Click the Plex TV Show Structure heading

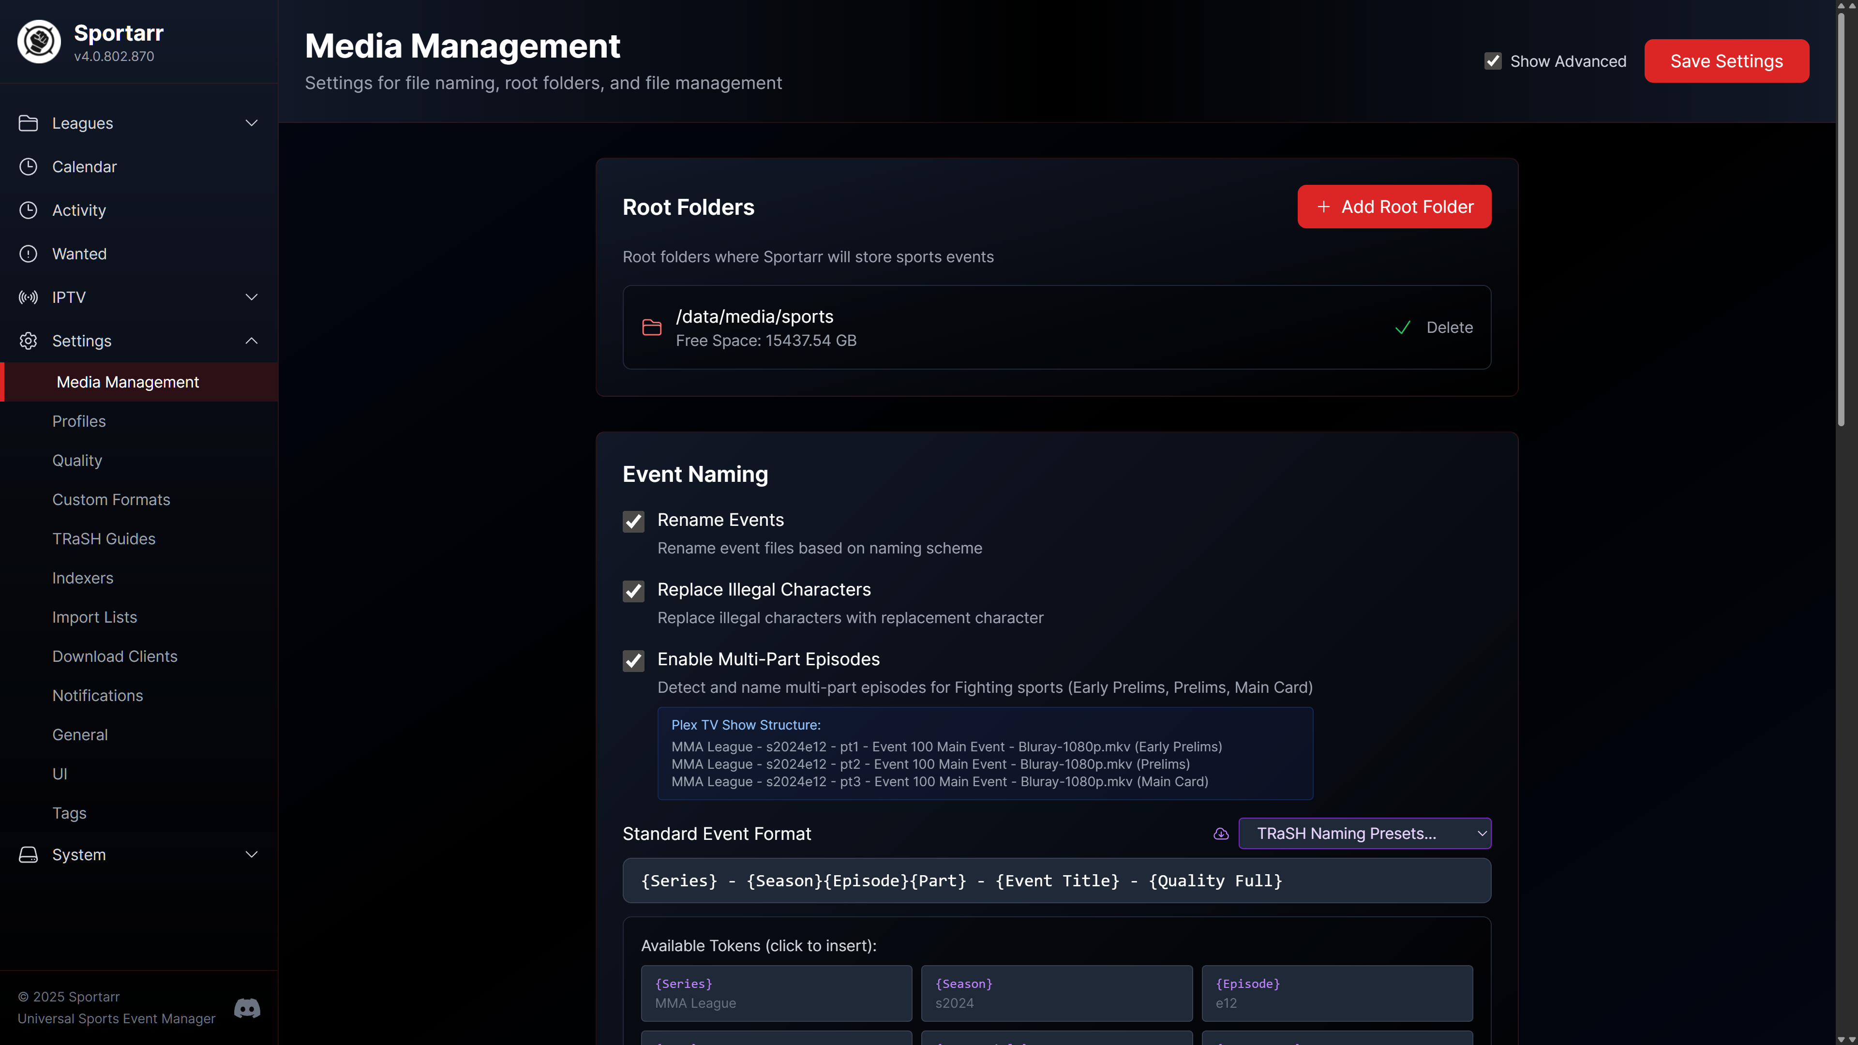(x=746, y=725)
